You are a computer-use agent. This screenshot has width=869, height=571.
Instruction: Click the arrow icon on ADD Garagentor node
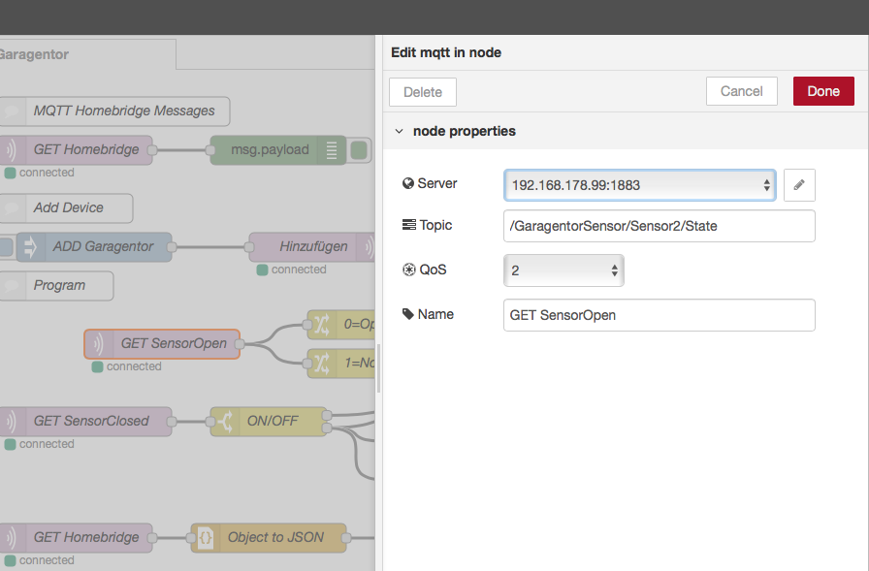[x=29, y=247]
